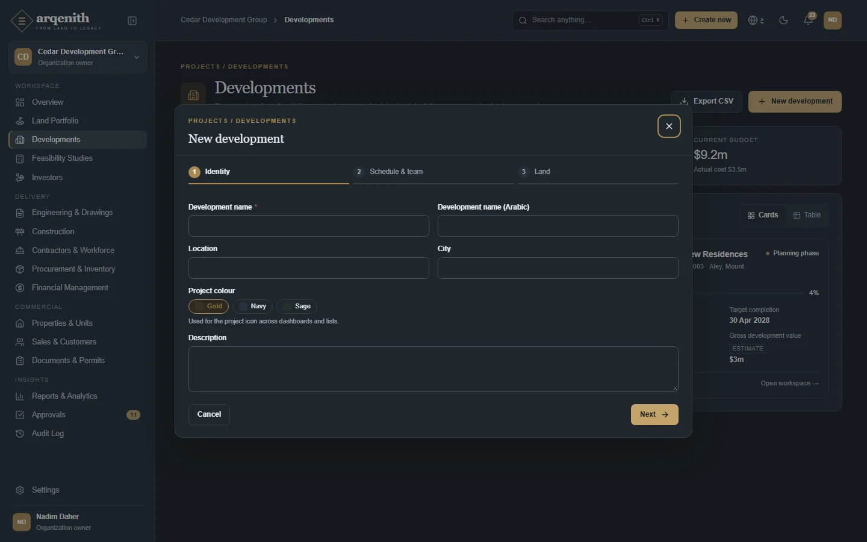Collapse the sidebar panel icon
The image size is (867, 542).
point(132,21)
